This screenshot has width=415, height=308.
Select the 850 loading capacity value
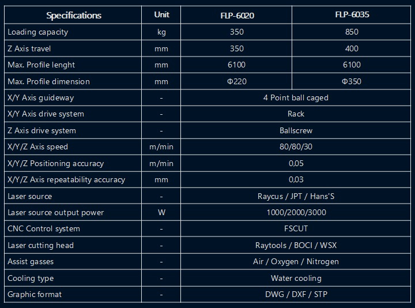[x=352, y=32]
